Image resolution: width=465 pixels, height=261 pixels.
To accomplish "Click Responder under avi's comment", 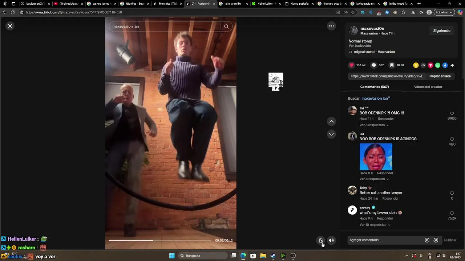I will click(386, 119).
